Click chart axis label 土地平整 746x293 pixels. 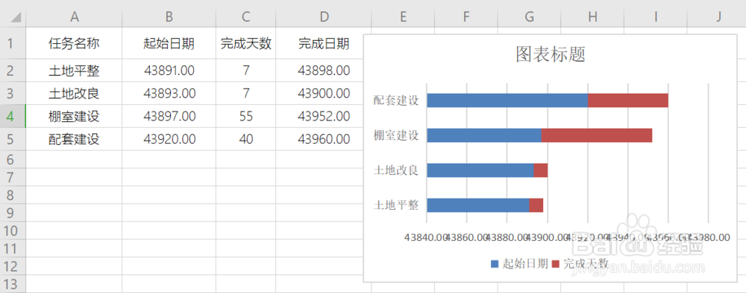396,205
